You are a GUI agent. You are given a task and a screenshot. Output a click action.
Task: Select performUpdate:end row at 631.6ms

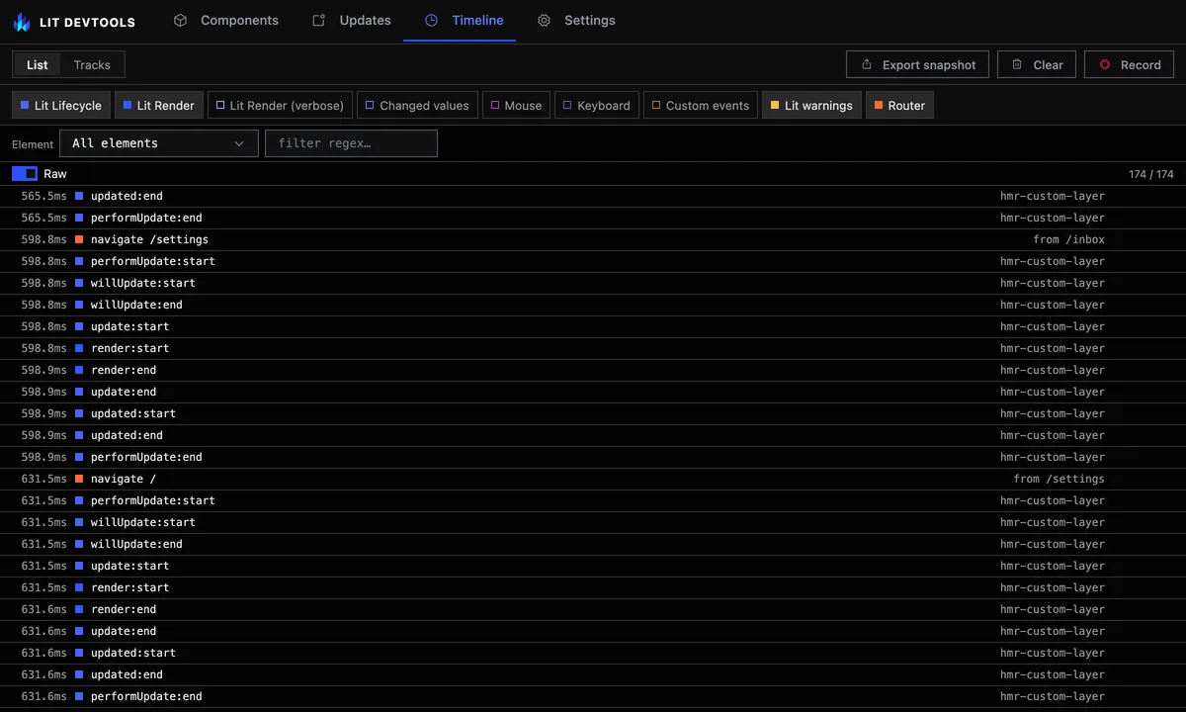[x=593, y=696]
